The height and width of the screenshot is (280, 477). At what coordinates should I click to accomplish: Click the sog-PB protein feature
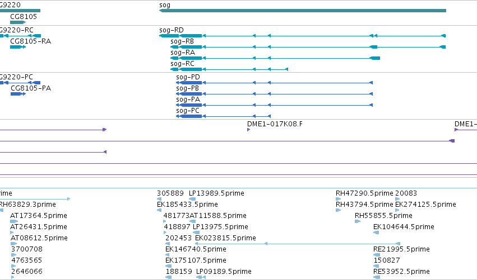275,94
